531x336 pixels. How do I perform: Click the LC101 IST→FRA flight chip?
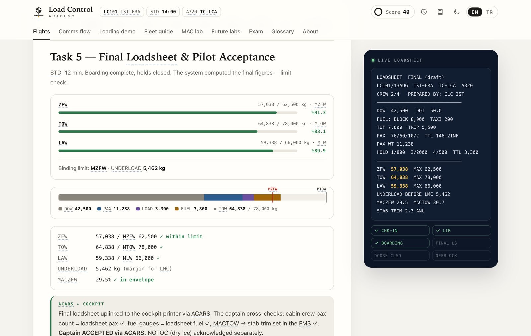(x=122, y=12)
